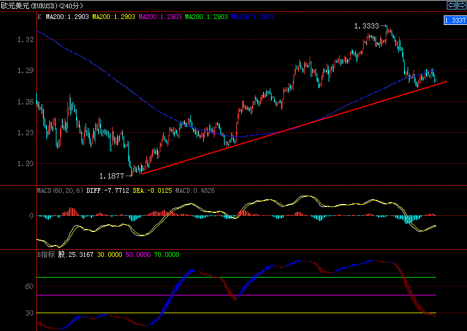The width and height of the screenshot is (467, 331).
Task: Click the DIFF:-7.7712 value
Action: click(108, 190)
